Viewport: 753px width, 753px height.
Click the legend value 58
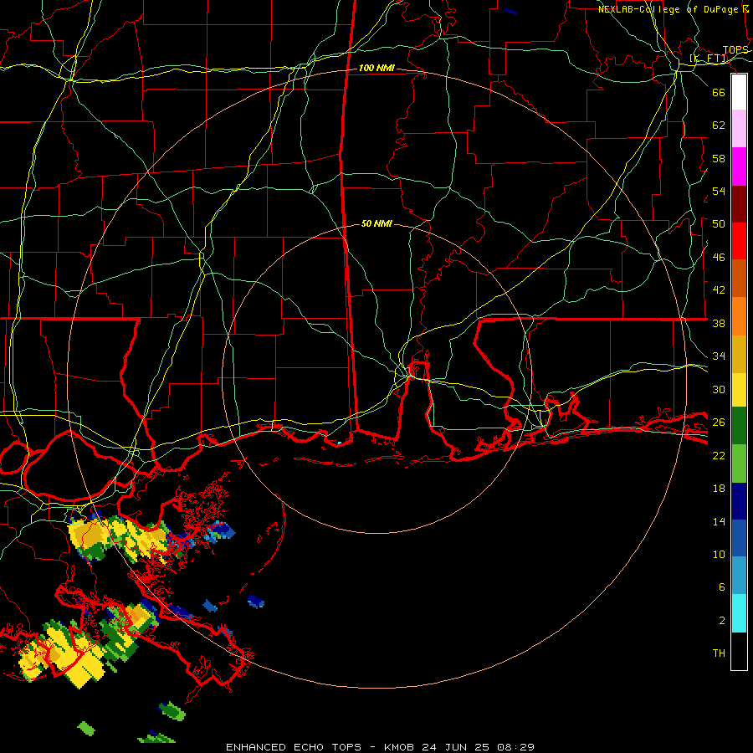(719, 158)
